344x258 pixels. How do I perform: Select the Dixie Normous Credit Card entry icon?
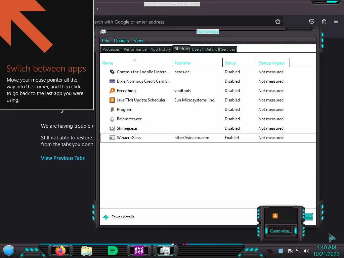point(112,81)
